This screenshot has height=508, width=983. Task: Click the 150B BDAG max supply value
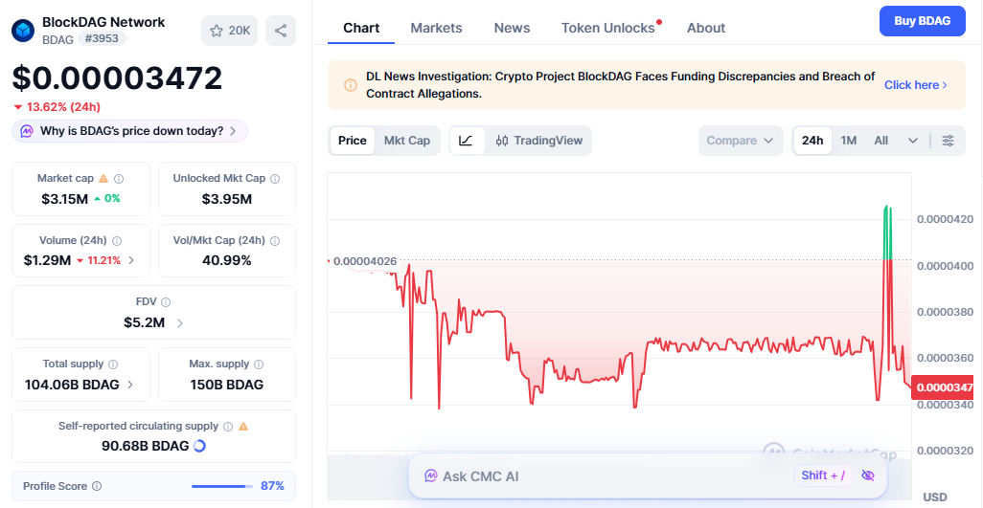(x=227, y=385)
